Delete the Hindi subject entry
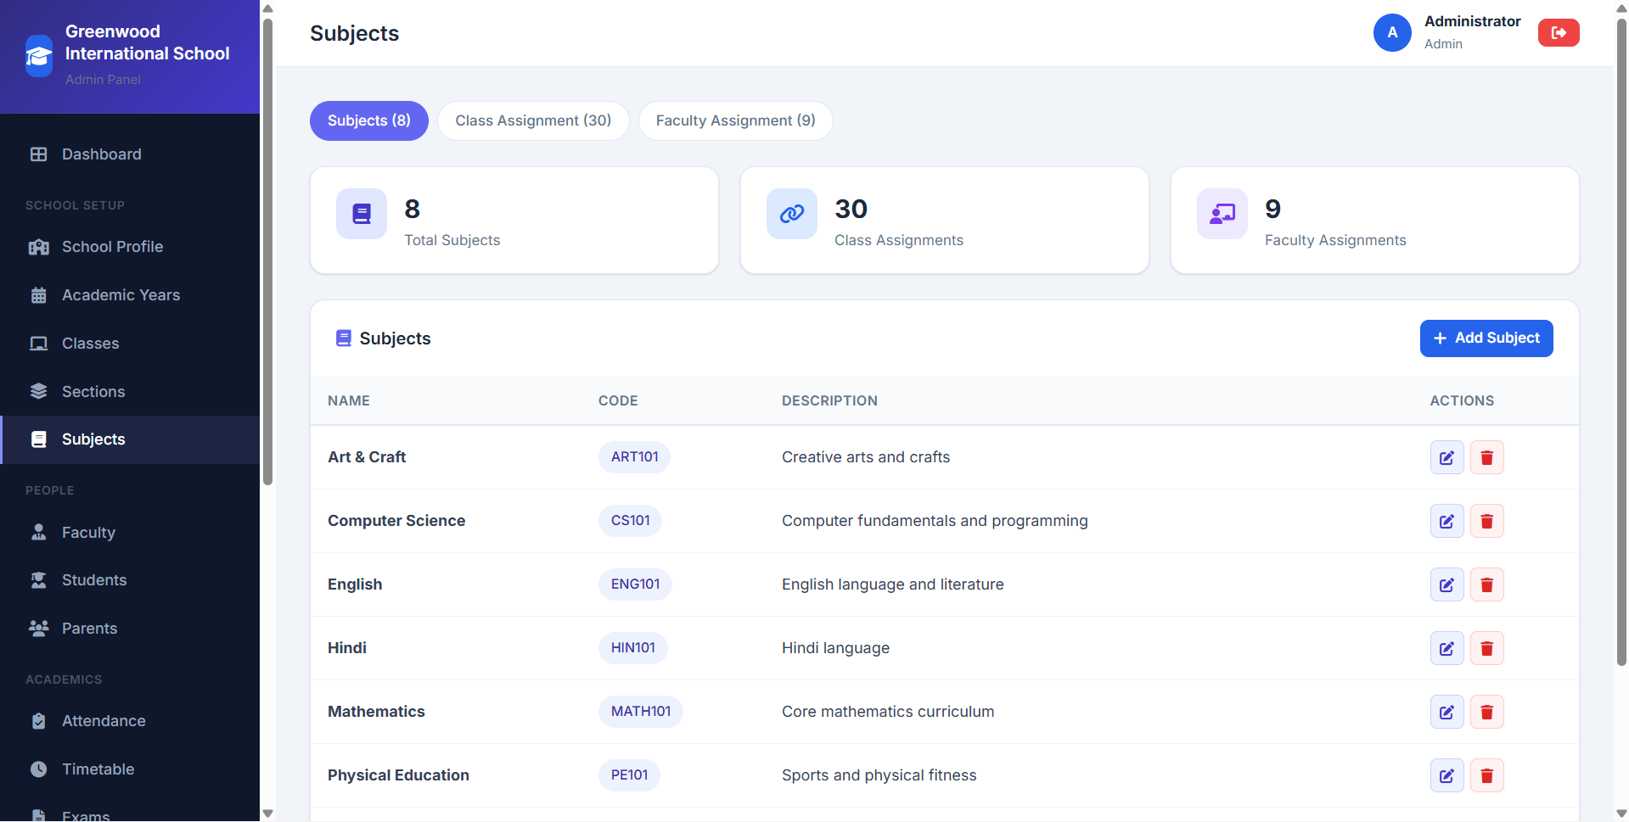Viewport: 1629px width, 822px height. (1486, 648)
